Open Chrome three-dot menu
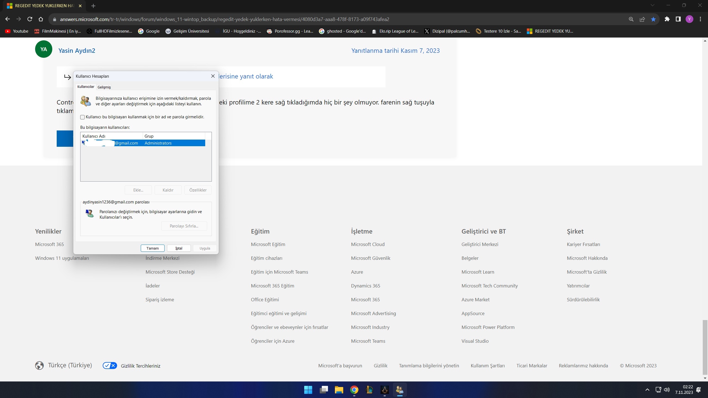The image size is (708, 398). pos(701,19)
